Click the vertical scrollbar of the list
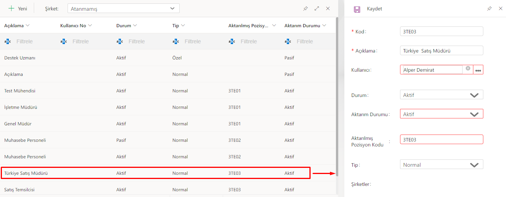506x197 pixels. [337, 96]
